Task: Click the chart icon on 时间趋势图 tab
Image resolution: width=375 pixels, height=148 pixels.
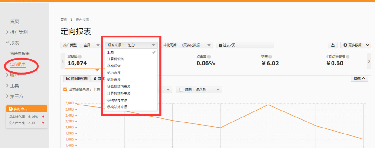Action: pos(68,78)
